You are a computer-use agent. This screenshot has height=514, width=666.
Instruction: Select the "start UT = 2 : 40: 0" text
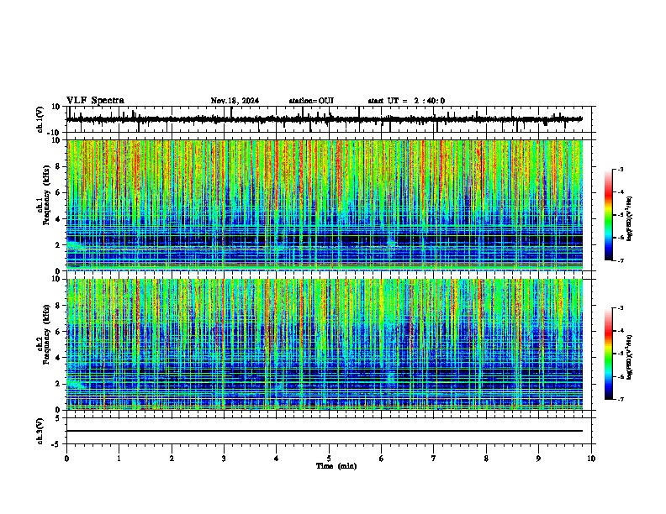406,101
